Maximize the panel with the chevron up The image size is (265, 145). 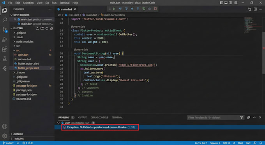pyautogui.click(x=254, y=118)
